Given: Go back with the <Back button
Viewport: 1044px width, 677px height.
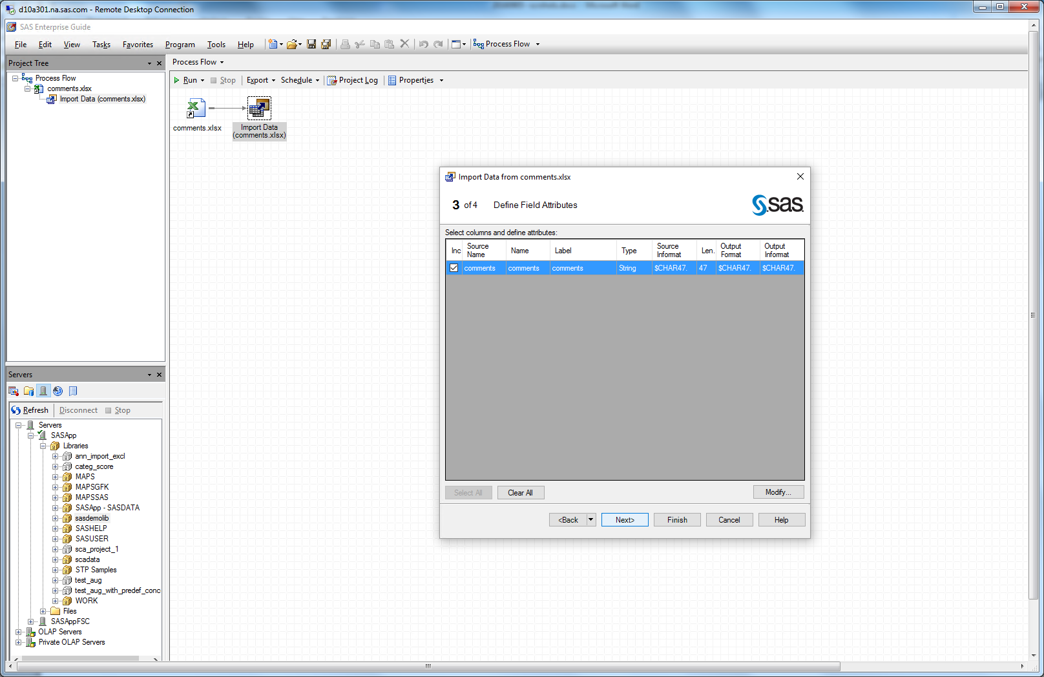Looking at the screenshot, I should [x=568, y=520].
